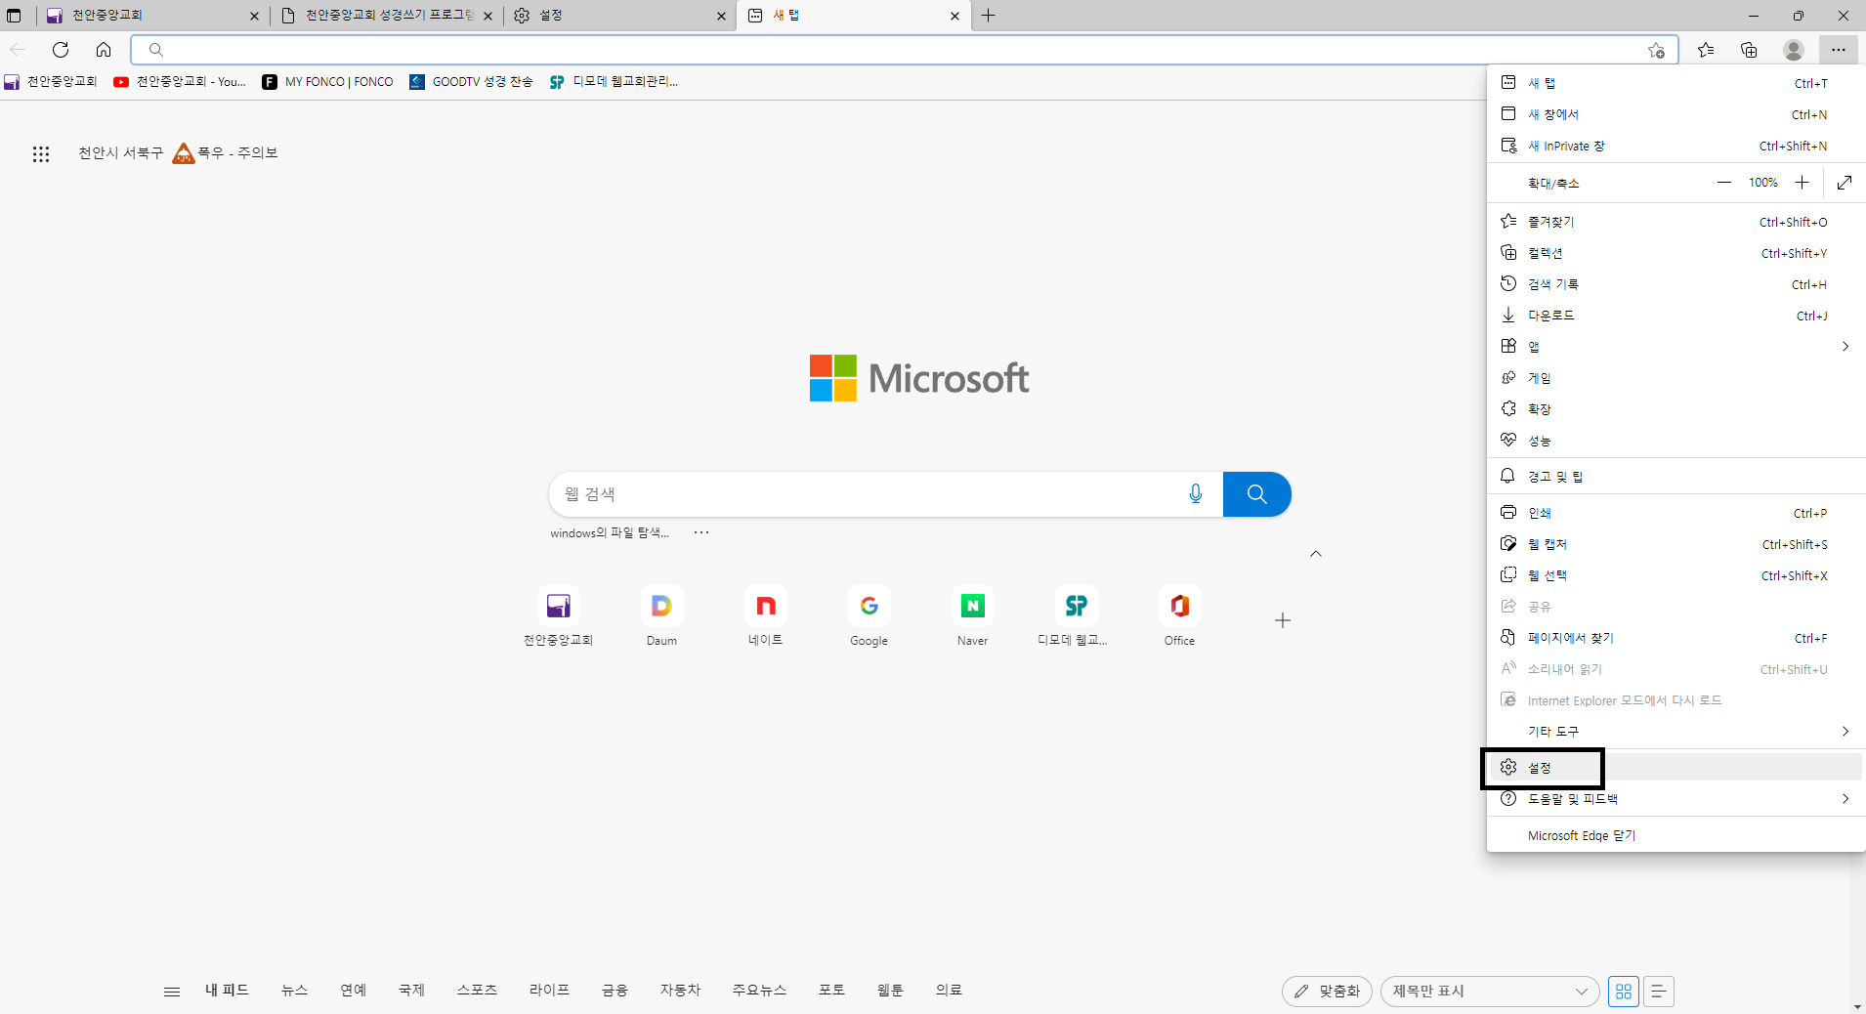Refresh the page with the reload icon

61,50
